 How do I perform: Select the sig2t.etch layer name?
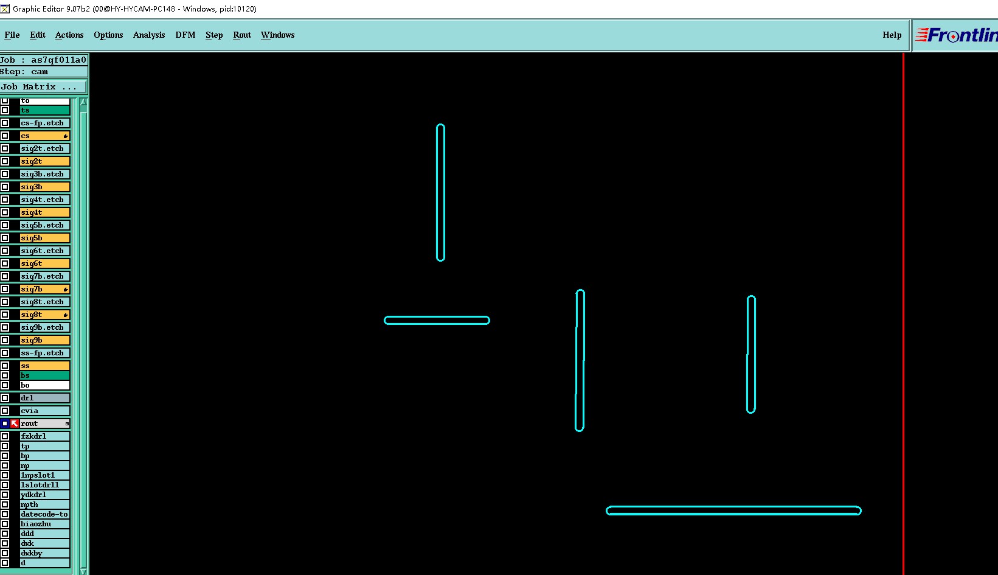coord(44,148)
